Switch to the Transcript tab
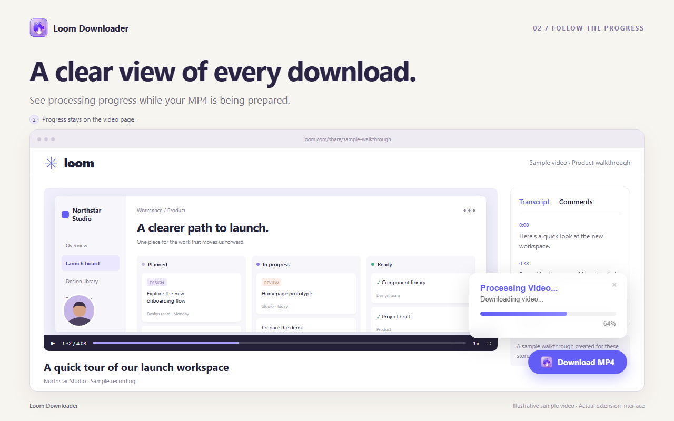The height and width of the screenshot is (421, 674). (x=534, y=202)
